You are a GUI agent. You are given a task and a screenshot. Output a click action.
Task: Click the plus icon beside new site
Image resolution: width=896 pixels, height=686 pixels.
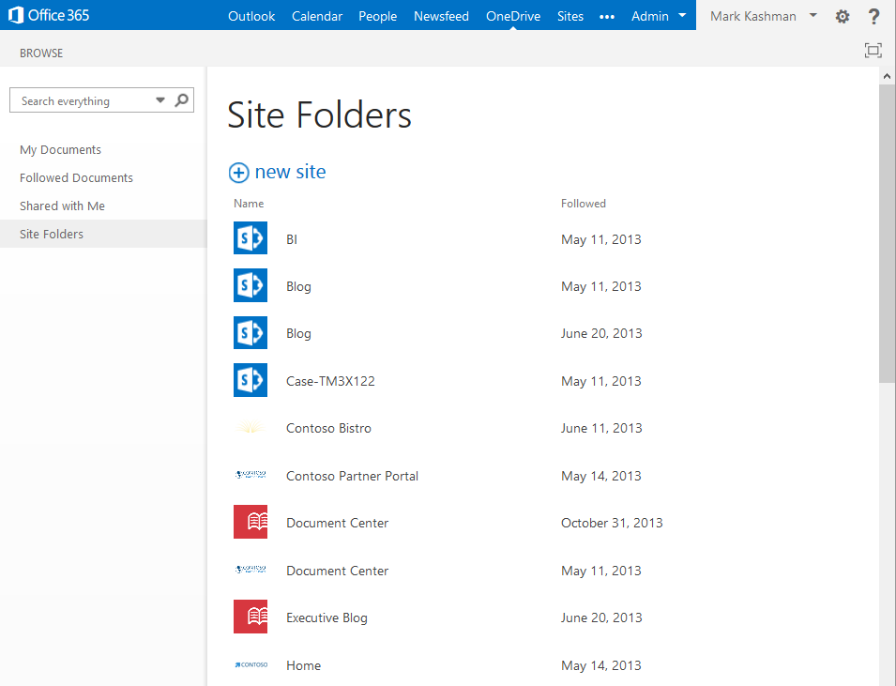(x=239, y=173)
